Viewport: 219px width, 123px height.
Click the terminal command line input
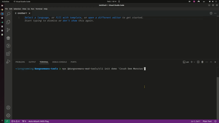click(x=104, y=69)
